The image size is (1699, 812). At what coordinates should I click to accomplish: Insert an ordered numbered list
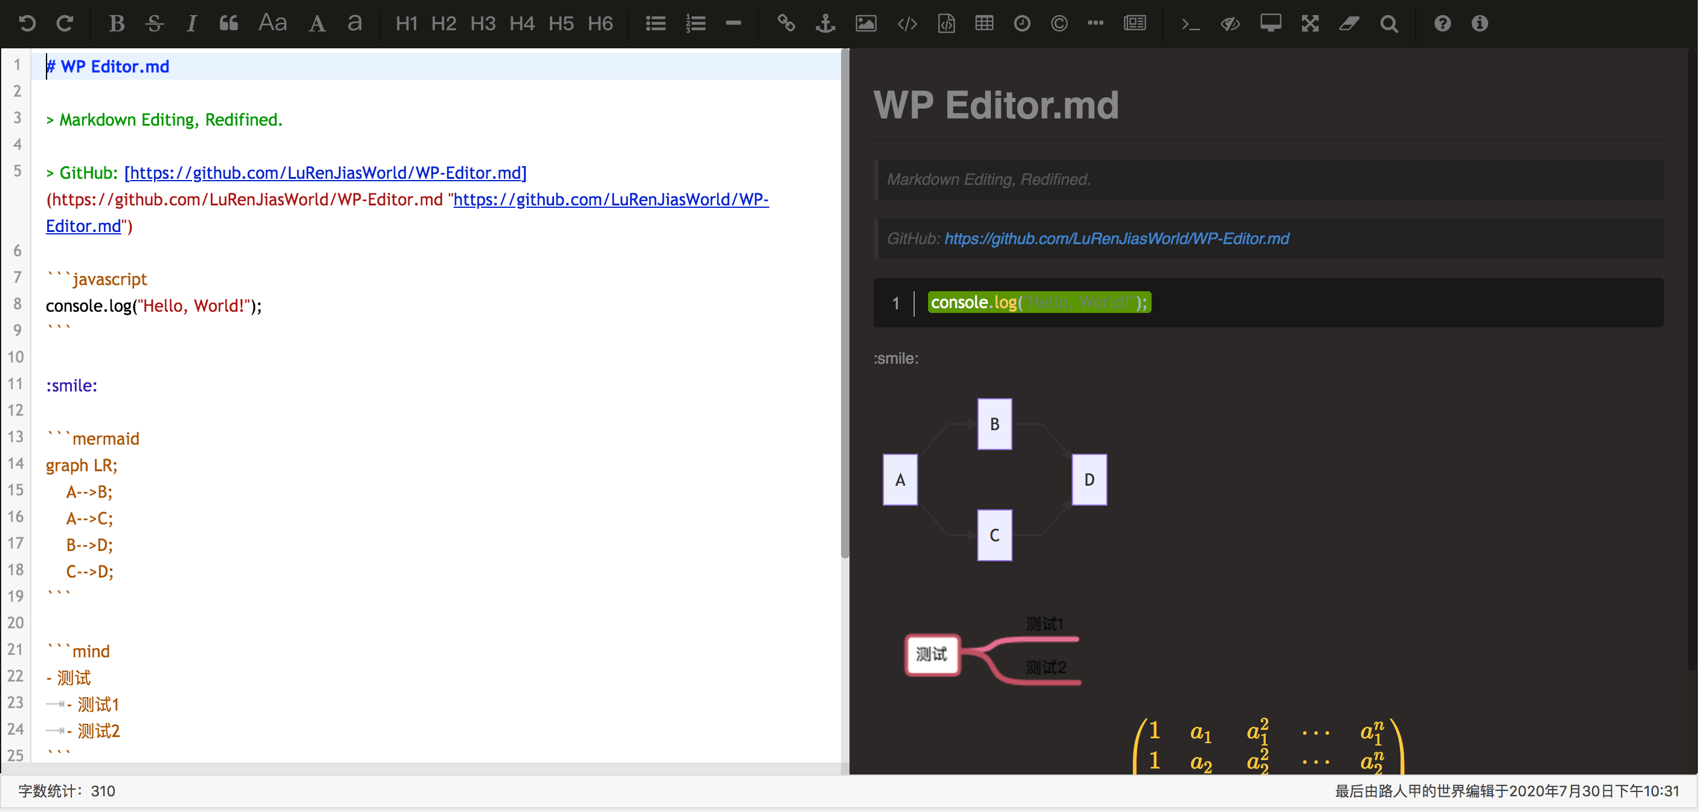[x=695, y=24]
